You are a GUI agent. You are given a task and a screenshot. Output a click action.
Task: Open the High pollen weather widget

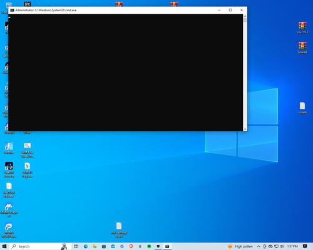tap(240, 246)
